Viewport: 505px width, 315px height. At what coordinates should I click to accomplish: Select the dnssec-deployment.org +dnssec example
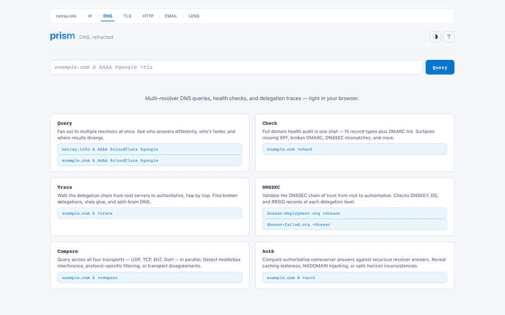tap(354, 214)
